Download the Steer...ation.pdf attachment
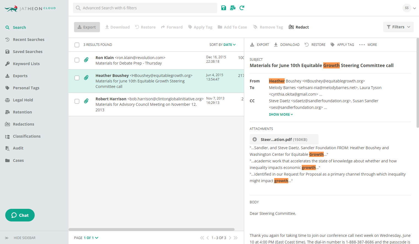The width and height of the screenshot is (419, 244). click(x=255, y=139)
